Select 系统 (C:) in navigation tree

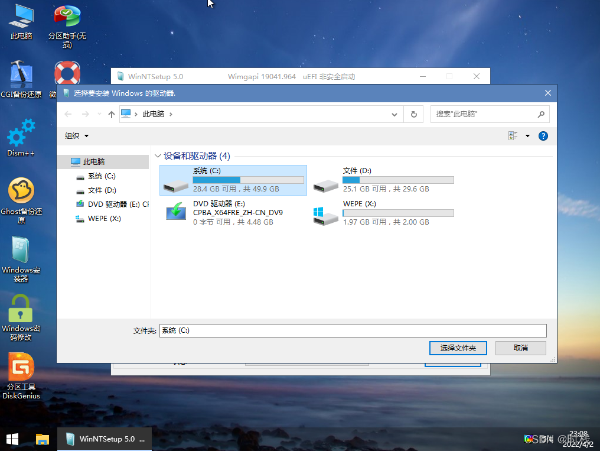tap(103, 176)
